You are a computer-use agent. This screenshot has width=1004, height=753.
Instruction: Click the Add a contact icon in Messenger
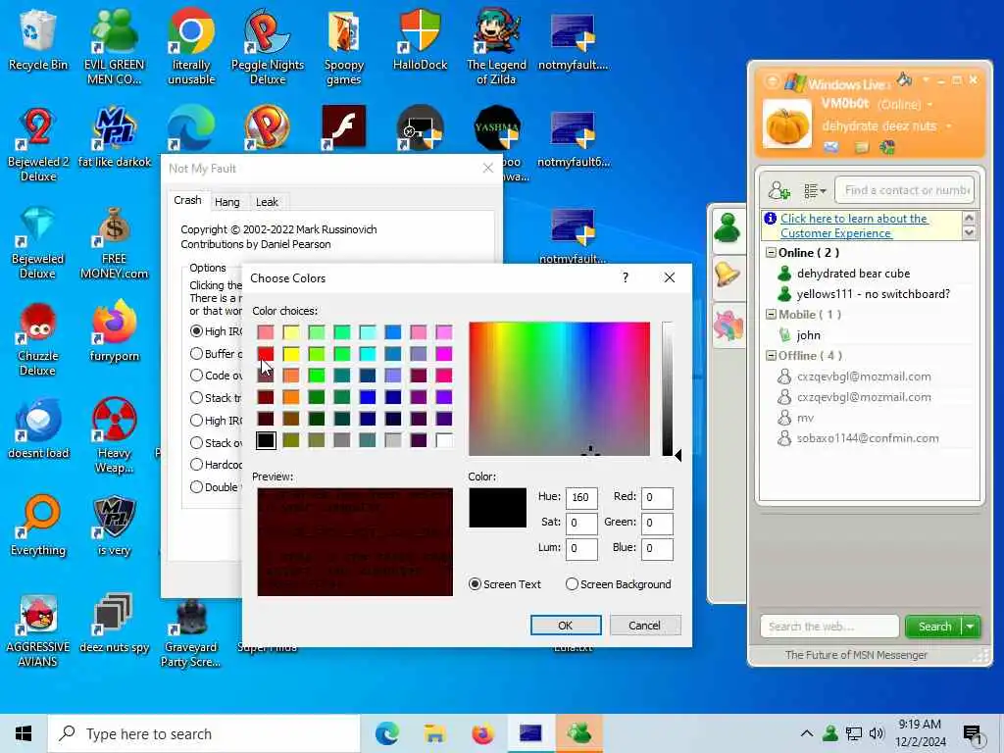pos(779,190)
